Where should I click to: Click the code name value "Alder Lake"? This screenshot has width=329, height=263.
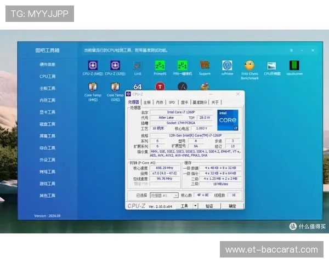[x=166, y=118]
